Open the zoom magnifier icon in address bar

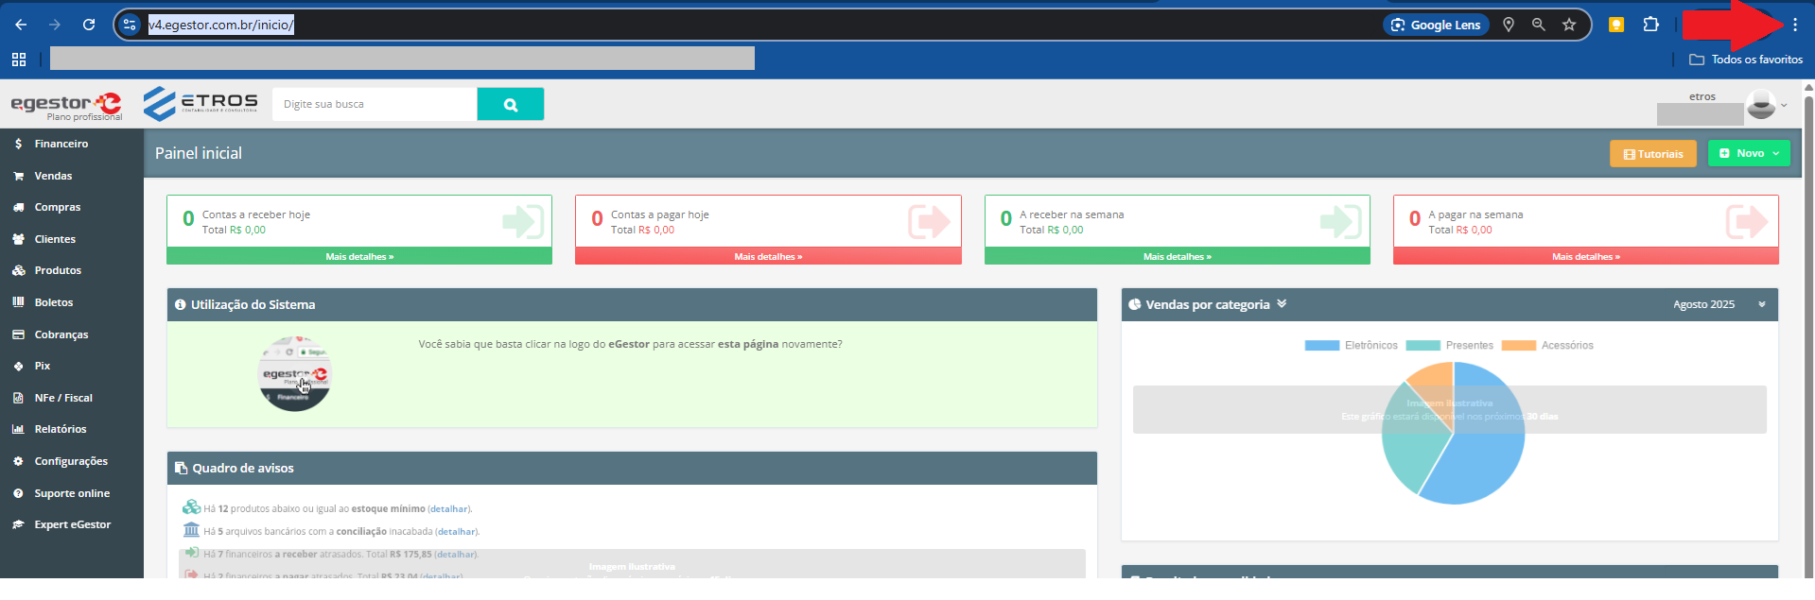[1539, 25]
